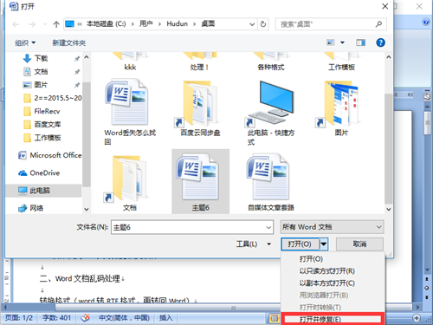Select 网络 in the navigation pane
This screenshot has width=433, height=325.
30,208
